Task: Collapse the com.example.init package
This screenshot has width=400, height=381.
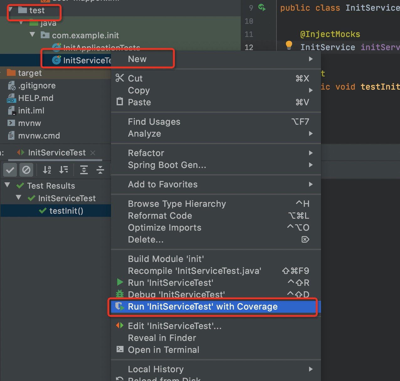Action: tap(33, 34)
